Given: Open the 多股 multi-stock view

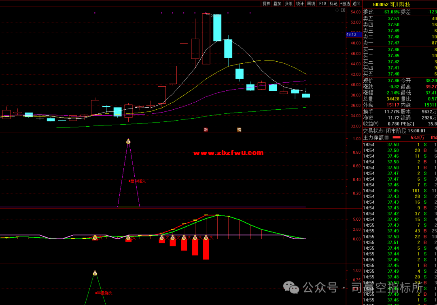Looking at the screenshot, I should [x=289, y=4].
